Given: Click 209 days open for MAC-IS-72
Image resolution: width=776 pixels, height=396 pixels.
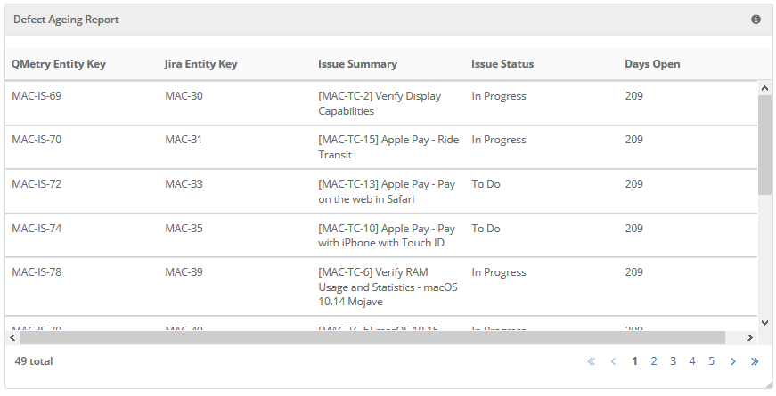Looking at the screenshot, I should coord(634,184).
